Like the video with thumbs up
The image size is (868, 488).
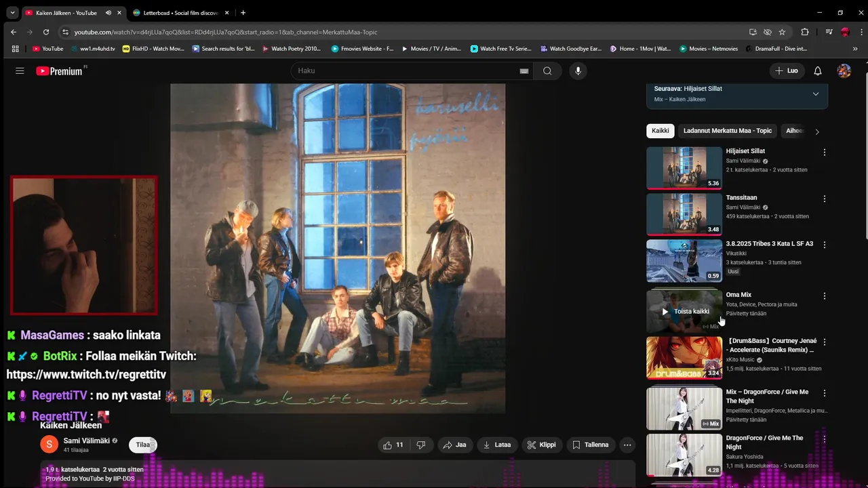pos(393,445)
